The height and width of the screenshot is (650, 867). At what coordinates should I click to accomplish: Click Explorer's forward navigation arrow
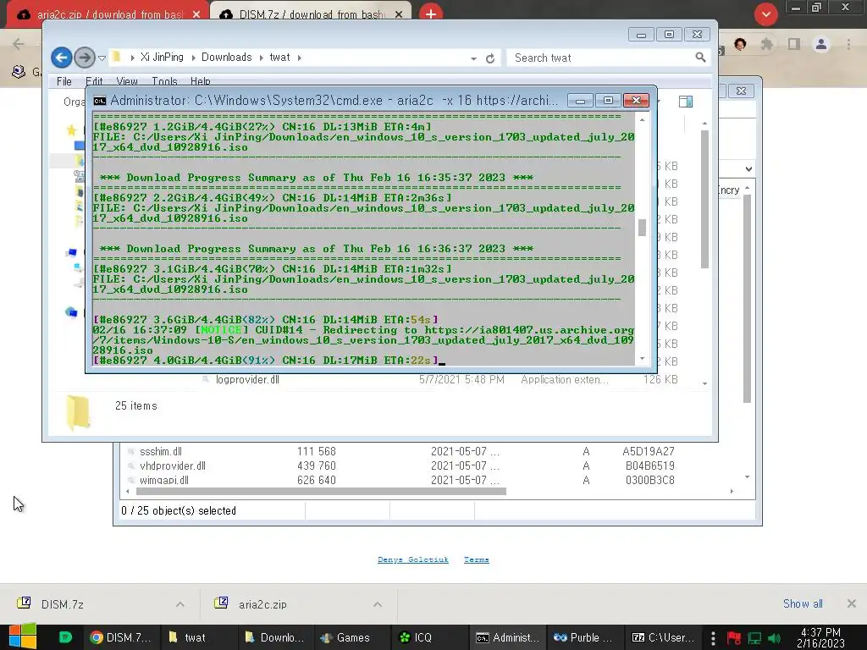coord(84,58)
